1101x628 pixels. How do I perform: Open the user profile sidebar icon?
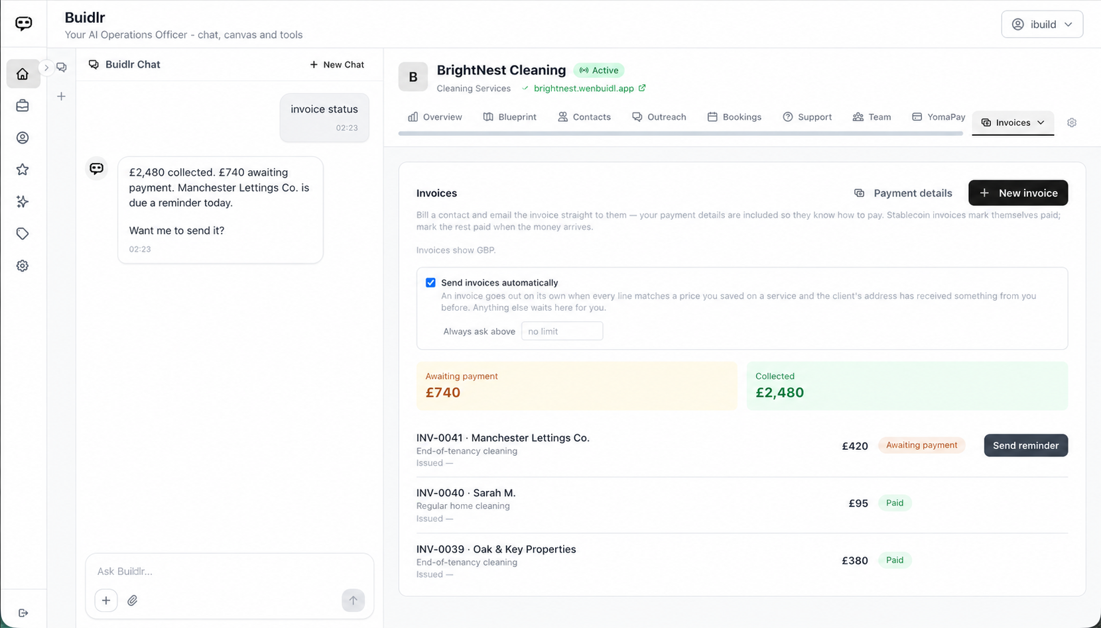coord(23,138)
